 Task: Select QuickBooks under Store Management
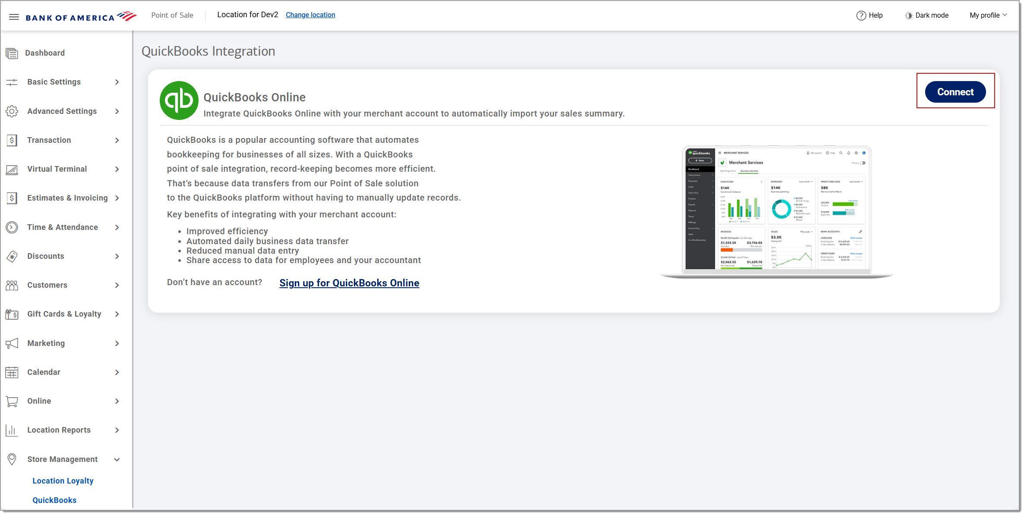(54, 500)
